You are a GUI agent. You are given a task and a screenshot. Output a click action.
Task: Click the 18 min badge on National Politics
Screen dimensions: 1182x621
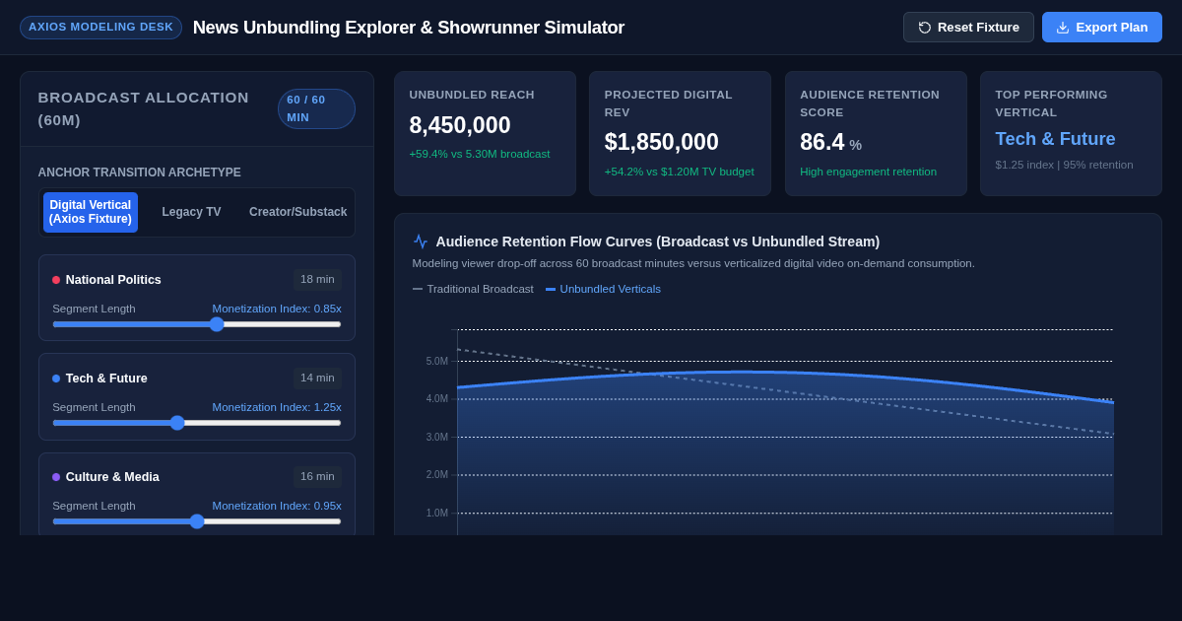pos(317,280)
